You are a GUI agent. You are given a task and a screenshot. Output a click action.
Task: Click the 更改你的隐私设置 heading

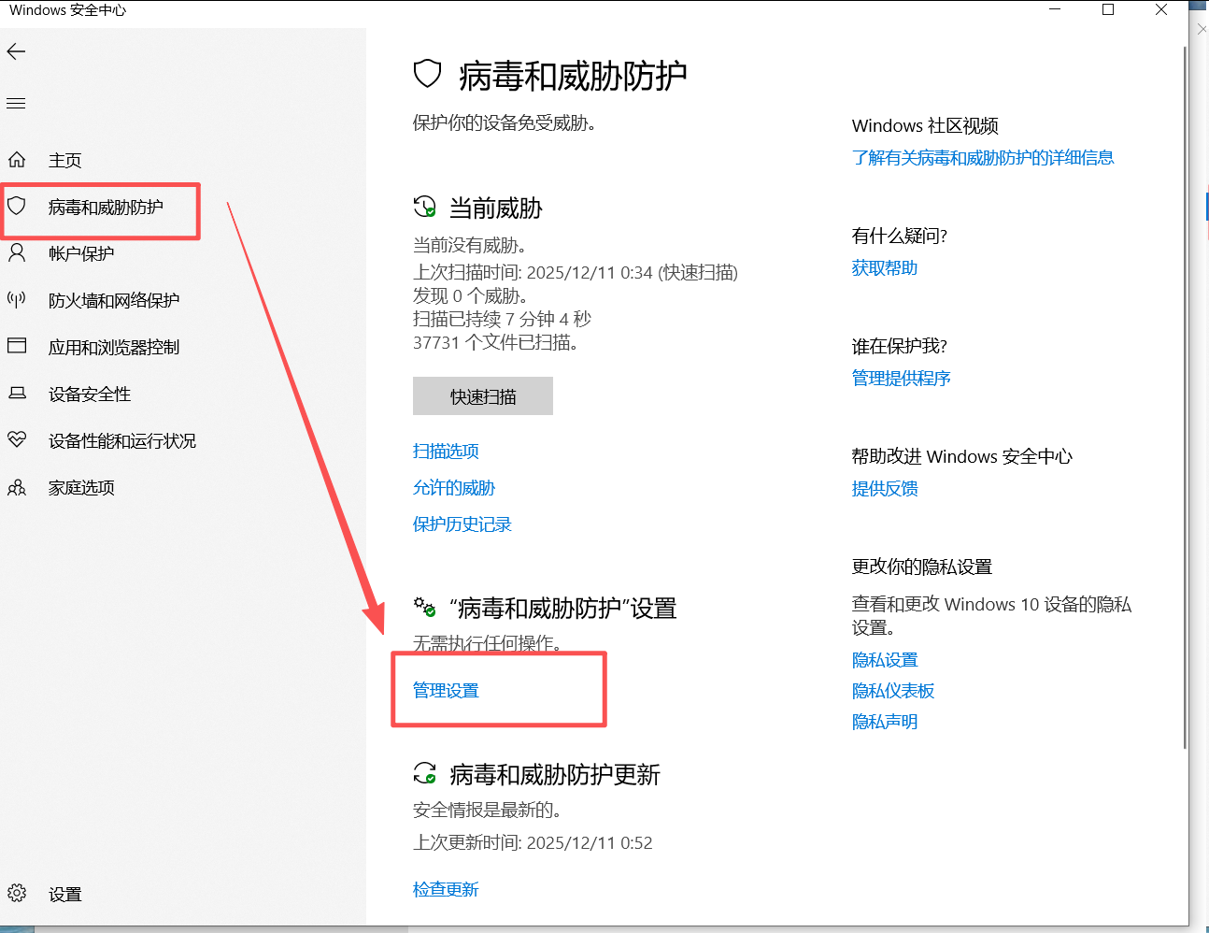[922, 567]
